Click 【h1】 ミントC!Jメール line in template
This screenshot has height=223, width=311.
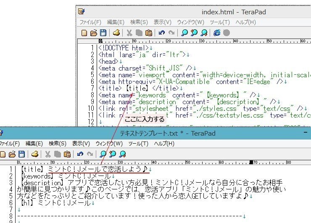pyautogui.click(x=56, y=203)
